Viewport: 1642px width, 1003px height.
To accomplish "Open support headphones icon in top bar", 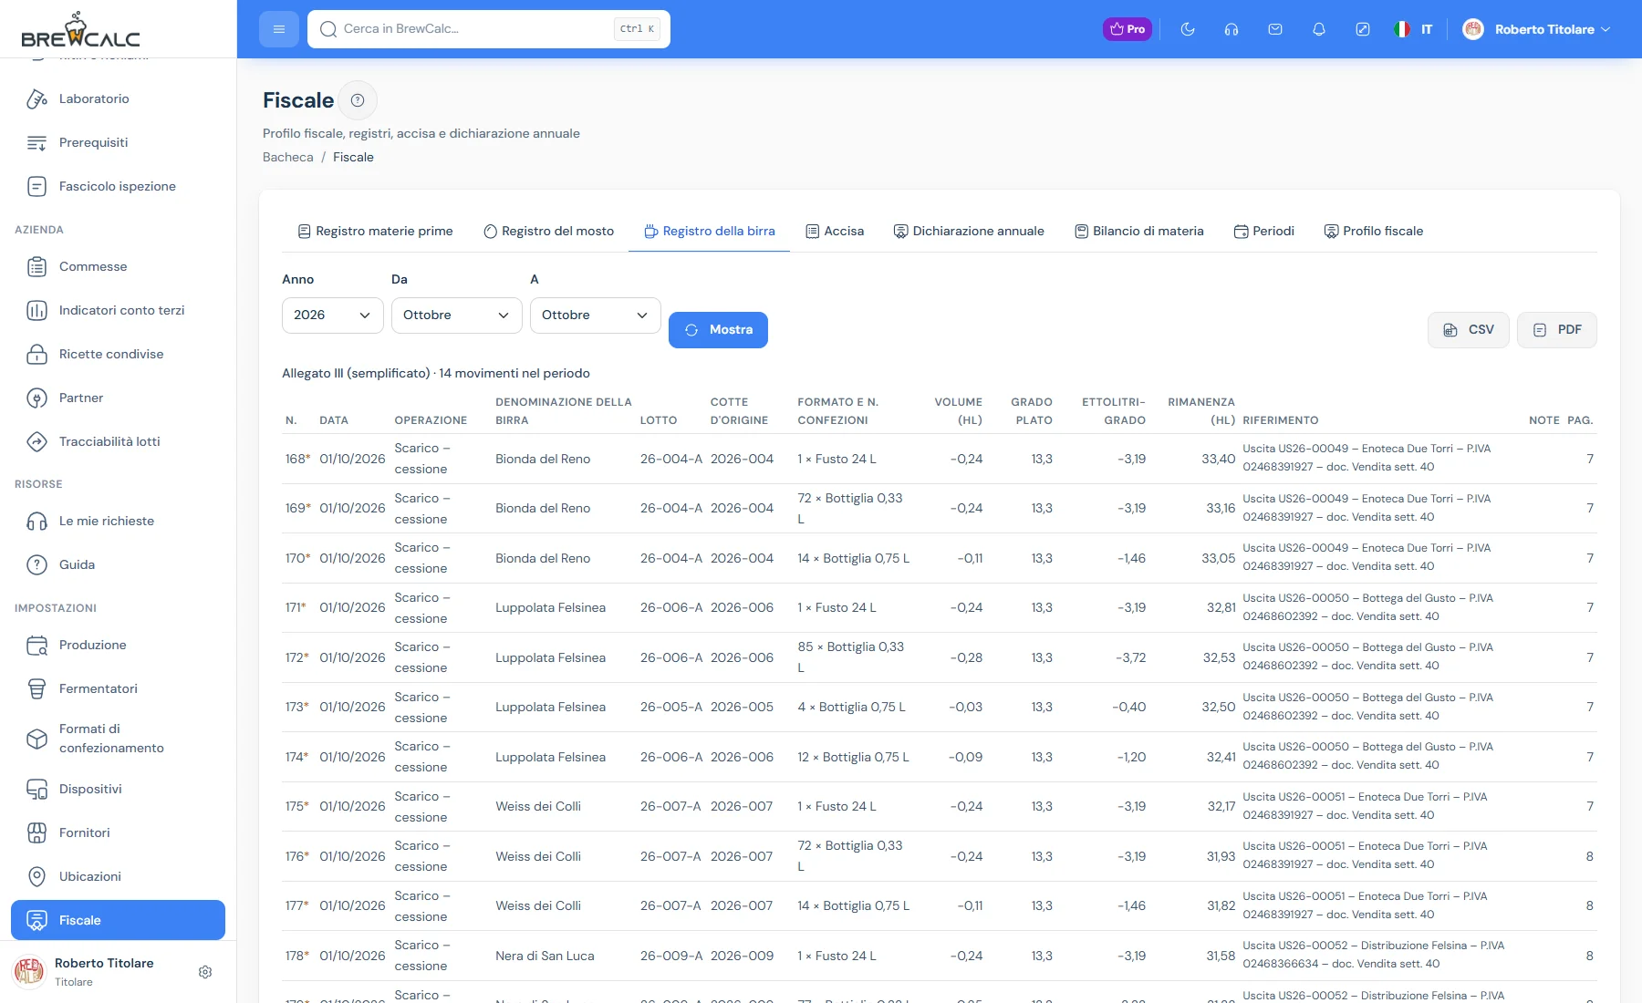I will pos(1231,29).
